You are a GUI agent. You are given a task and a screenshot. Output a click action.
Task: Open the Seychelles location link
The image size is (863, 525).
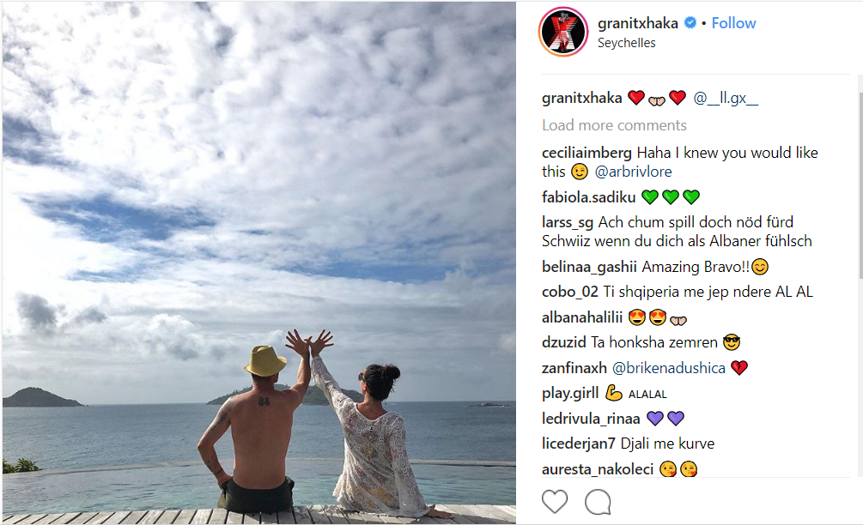tap(626, 43)
